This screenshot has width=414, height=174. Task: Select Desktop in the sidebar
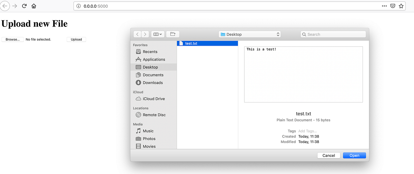(154, 67)
